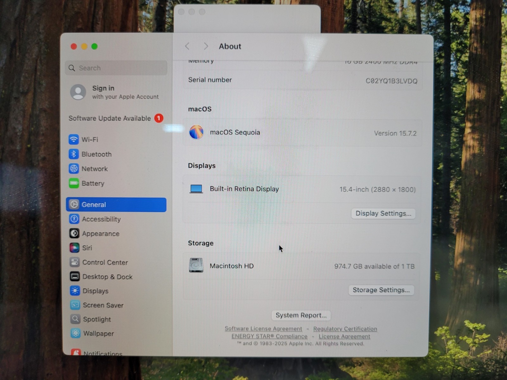Select Control Center label in sidebar
The height and width of the screenshot is (380, 507).
[105, 262]
